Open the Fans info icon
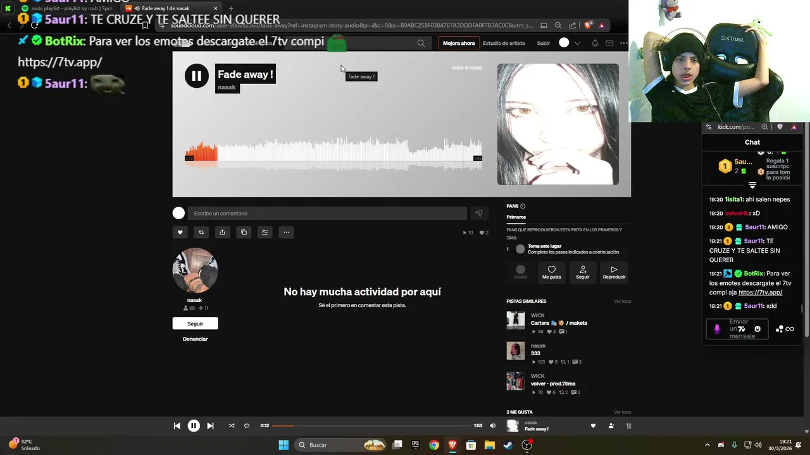The width and height of the screenshot is (810, 455). [523, 206]
